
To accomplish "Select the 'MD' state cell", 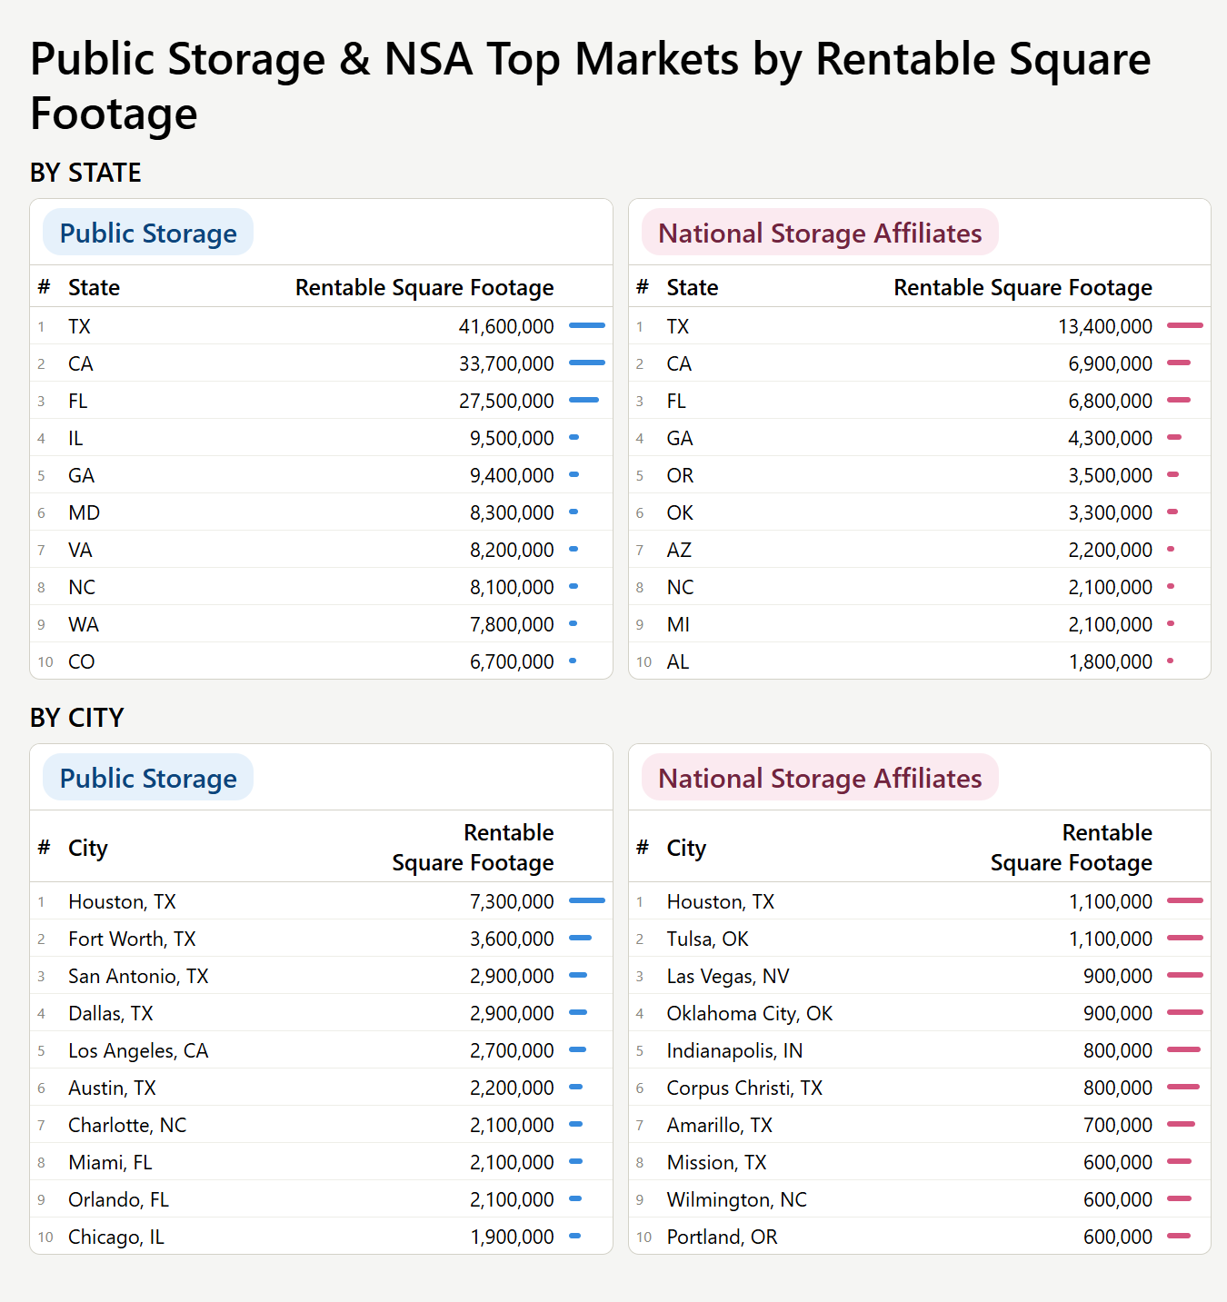I will point(85,512).
